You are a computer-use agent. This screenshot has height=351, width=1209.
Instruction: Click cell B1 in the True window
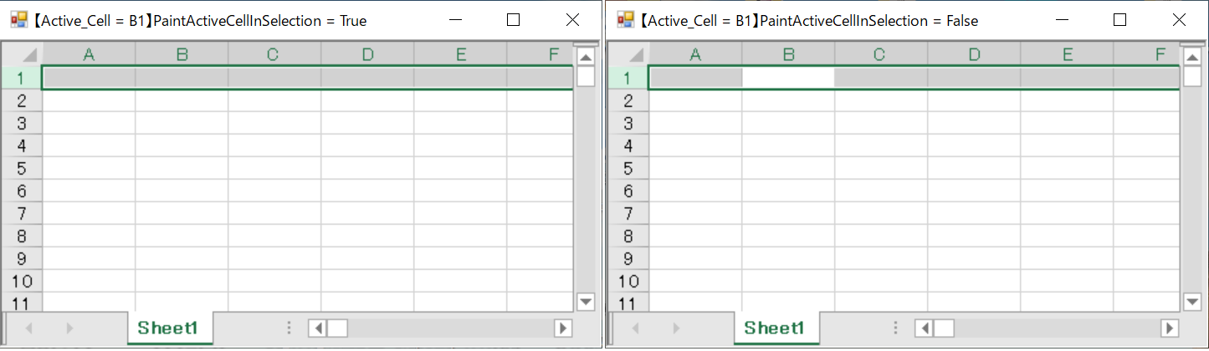coord(182,78)
